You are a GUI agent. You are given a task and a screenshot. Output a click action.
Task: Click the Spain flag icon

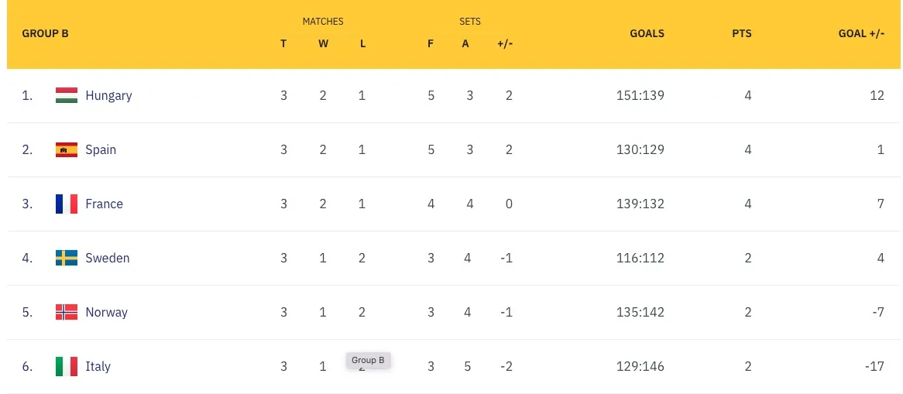point(67,150)
